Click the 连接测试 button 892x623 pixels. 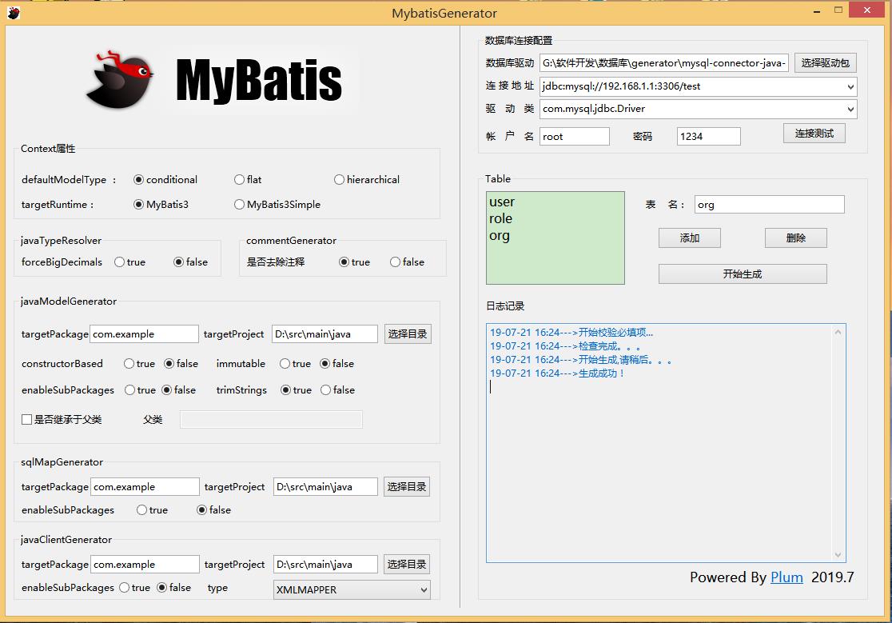pos(814,133)
